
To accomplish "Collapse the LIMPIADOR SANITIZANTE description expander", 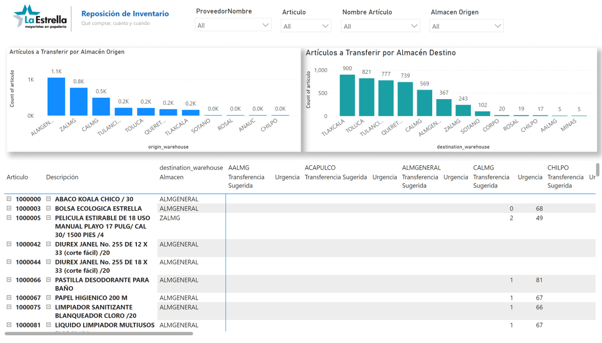I will [x=49, y=307].
